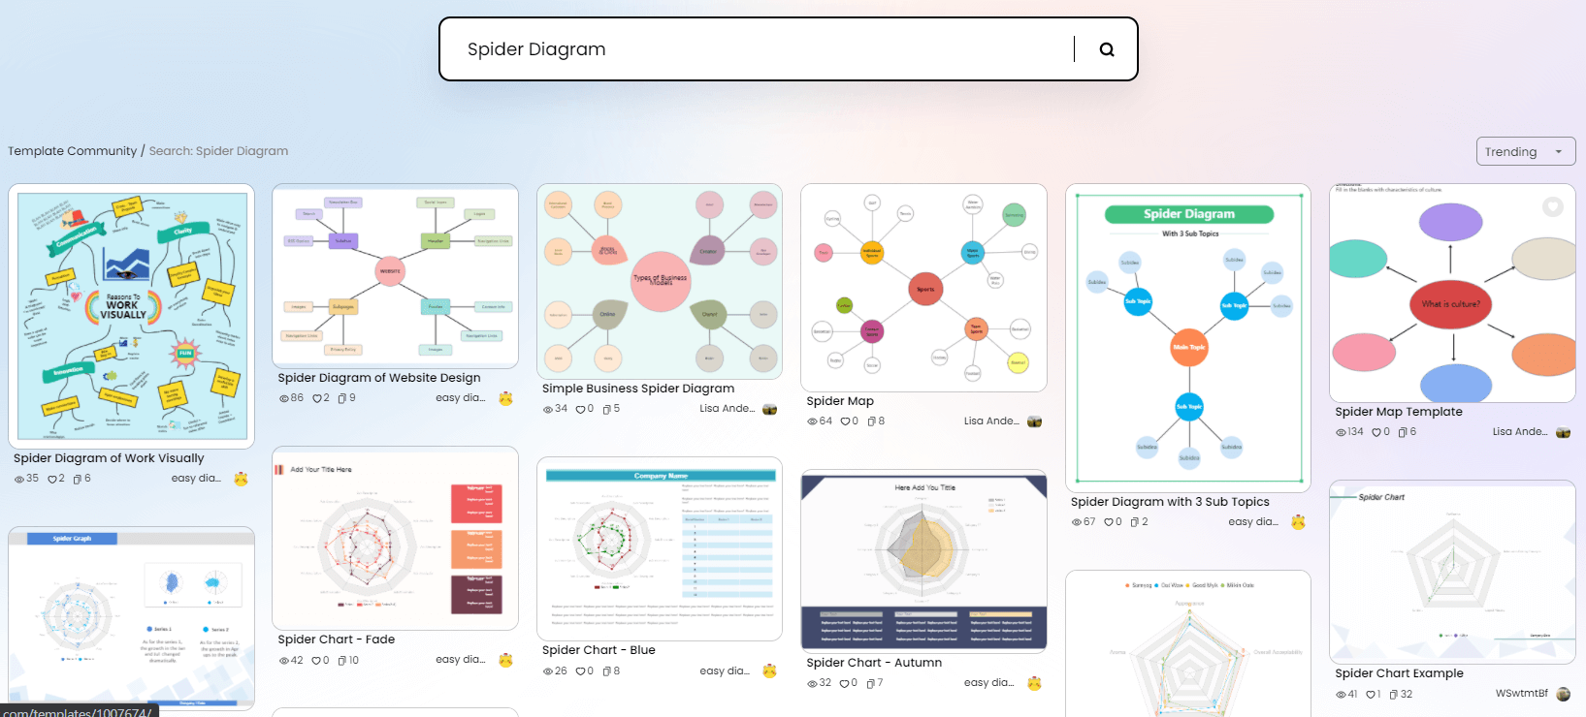Open Spider Chart Example title link

[1399, 673]
